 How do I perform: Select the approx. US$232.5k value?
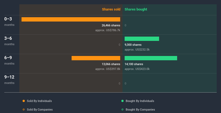coord(137,50)
